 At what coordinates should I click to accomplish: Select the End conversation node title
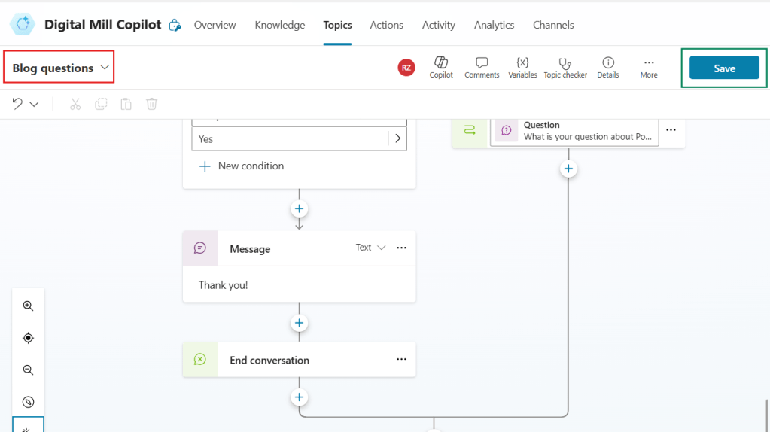[269, 361]
